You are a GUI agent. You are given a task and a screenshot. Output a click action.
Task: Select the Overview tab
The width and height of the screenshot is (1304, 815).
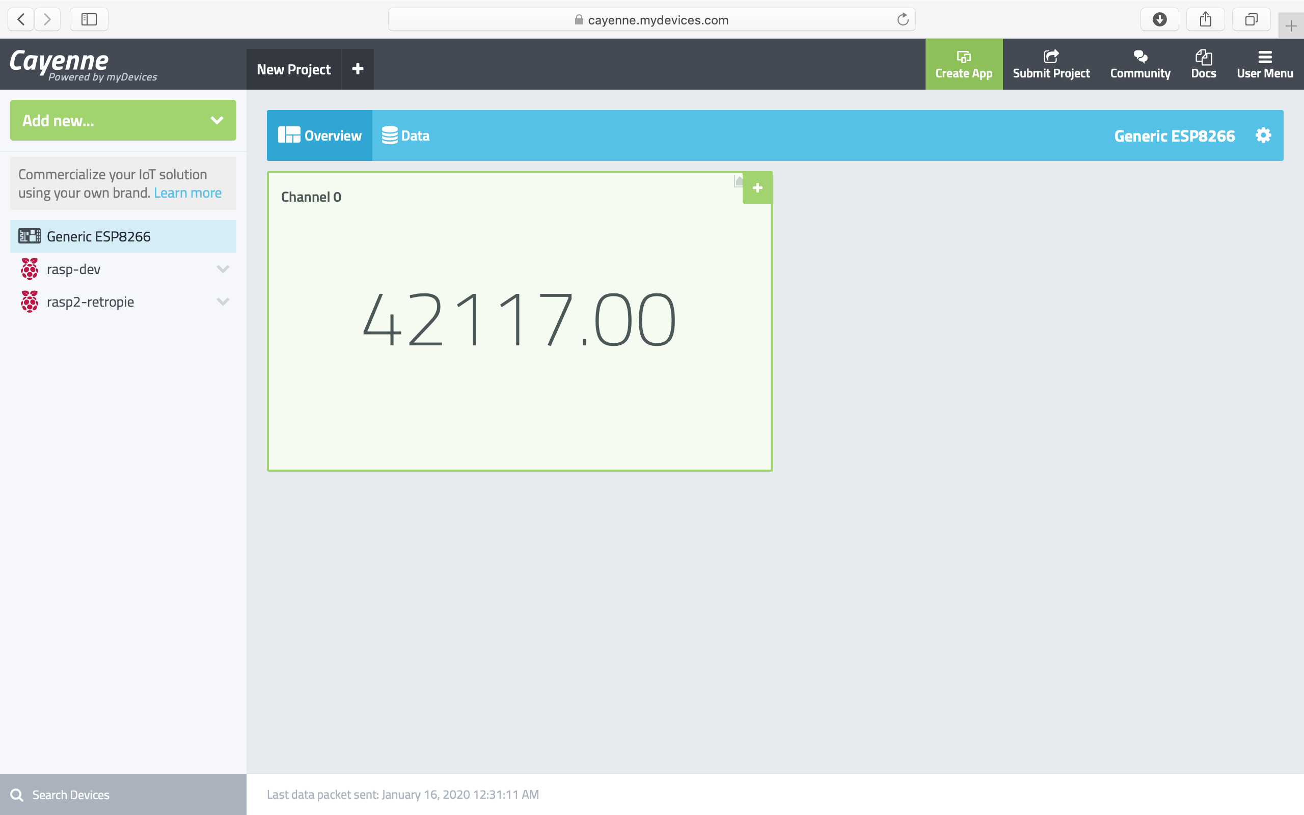click(x=319, y=136)
